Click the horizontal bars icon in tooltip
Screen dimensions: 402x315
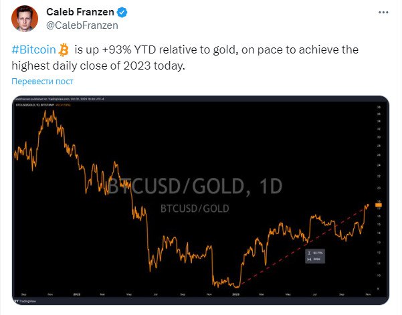coord(309,259)
